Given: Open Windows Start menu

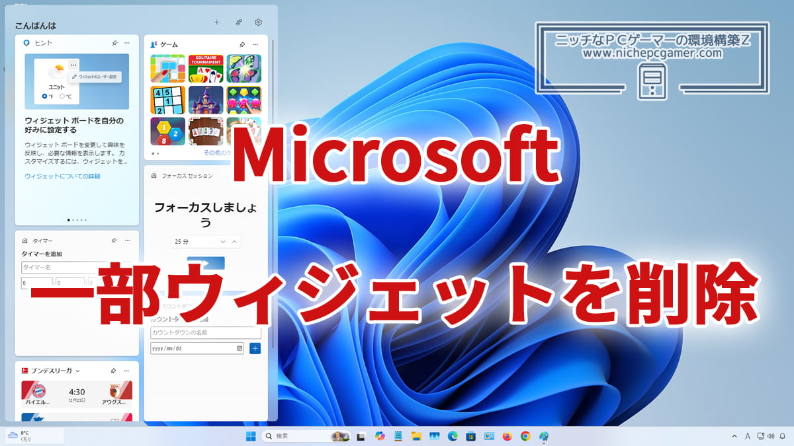Looking at the screenshot, I should point(251,436).
